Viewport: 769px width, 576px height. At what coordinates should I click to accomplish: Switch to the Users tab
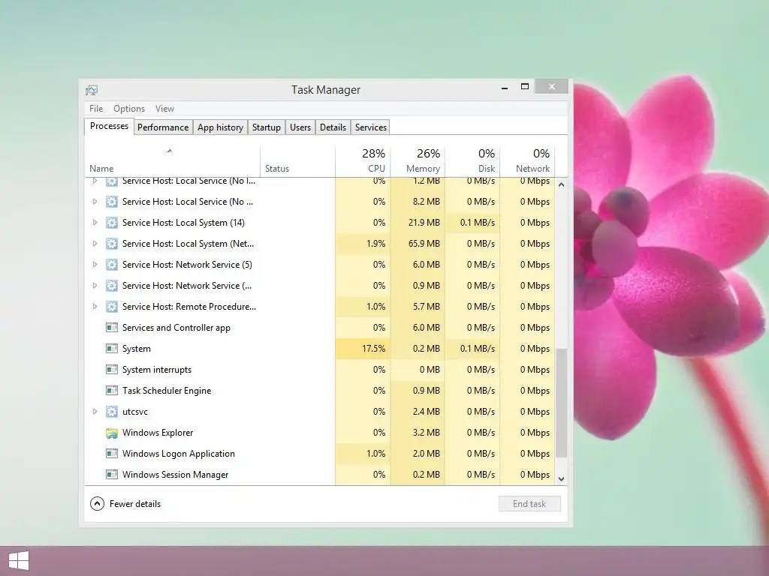point(300,127)
